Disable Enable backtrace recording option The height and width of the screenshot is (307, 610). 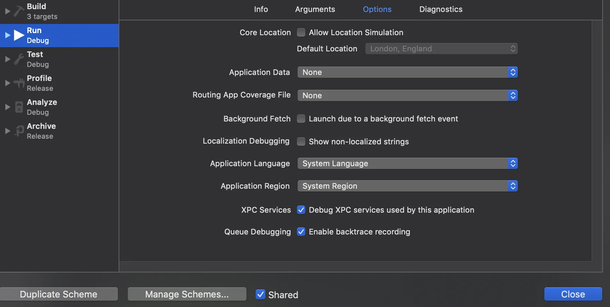point(301,232)
